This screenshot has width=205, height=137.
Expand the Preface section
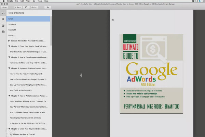(9, 41)
